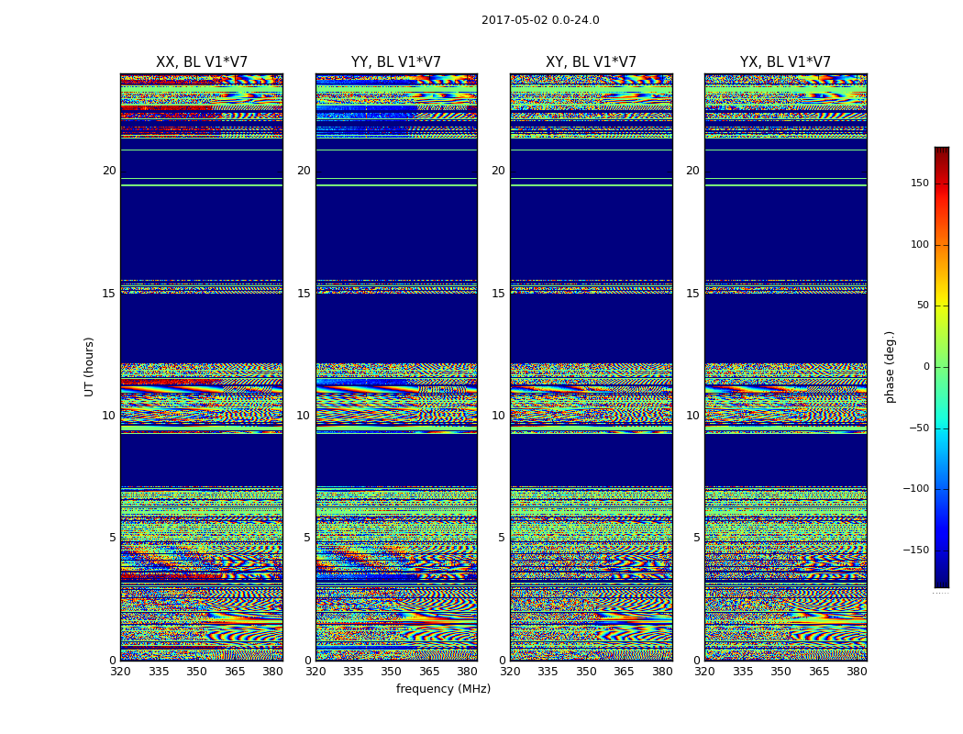Click the "YX, BL V1*V7" subplot title
Viewport: 963px width, 734px height.
tap(785, 62)
